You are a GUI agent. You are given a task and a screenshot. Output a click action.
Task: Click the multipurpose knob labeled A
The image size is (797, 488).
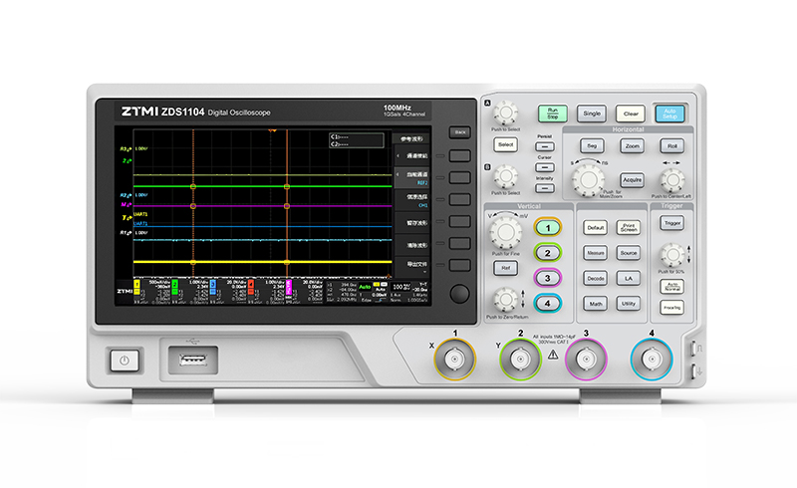tap(506, 113)
